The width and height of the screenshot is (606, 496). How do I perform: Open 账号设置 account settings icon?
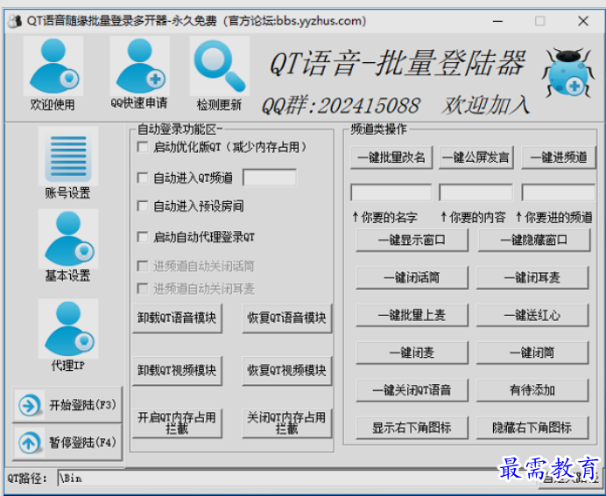(68, 156)
